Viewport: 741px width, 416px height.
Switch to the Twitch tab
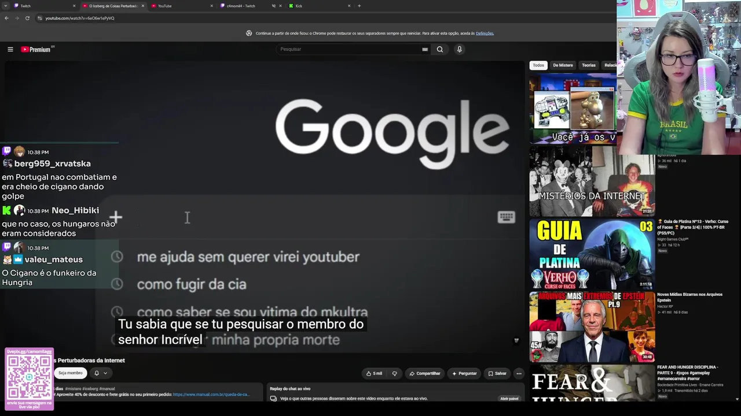tap(45, 6)
